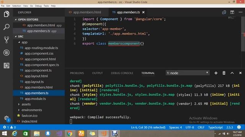Change language mode TypeScript

point(216,127)
